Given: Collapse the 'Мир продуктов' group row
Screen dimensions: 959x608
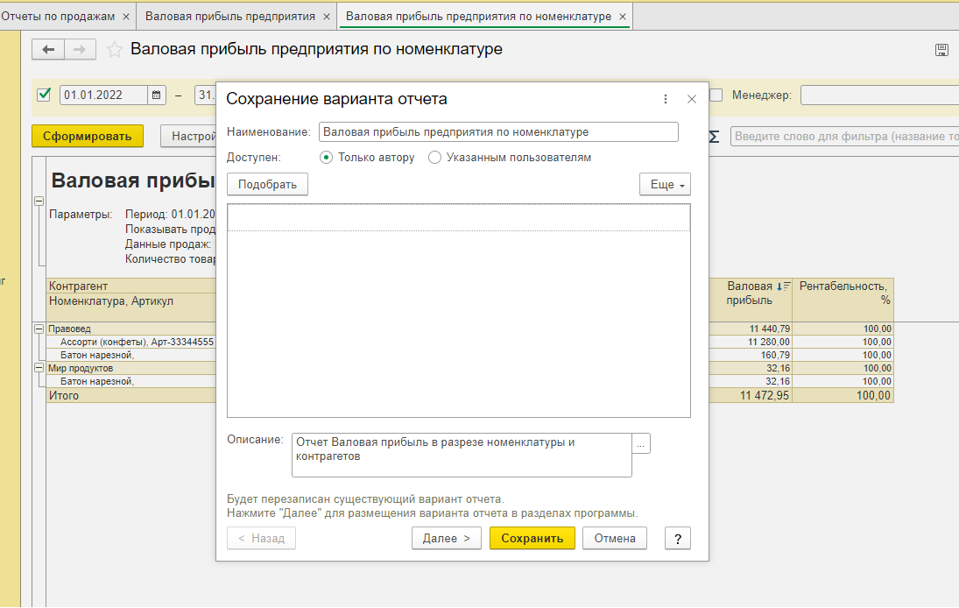Looking at the screenshot, I should tap(39, 368).
